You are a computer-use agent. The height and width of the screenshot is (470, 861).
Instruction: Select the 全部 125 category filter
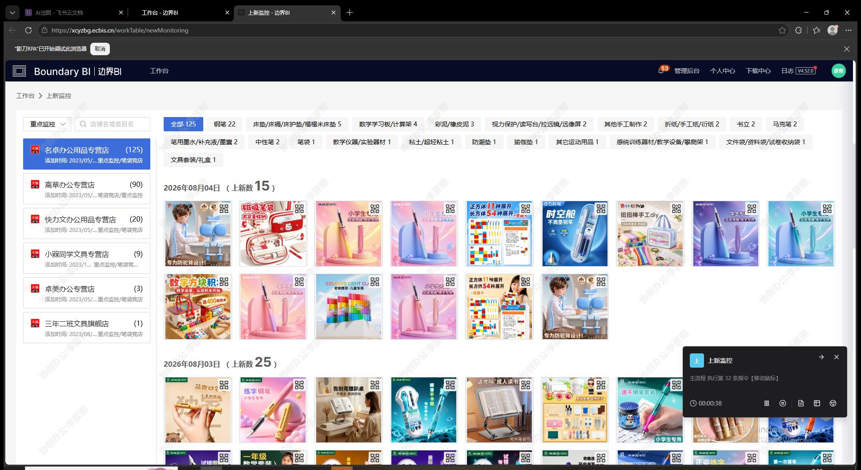(x=183, y=124)
